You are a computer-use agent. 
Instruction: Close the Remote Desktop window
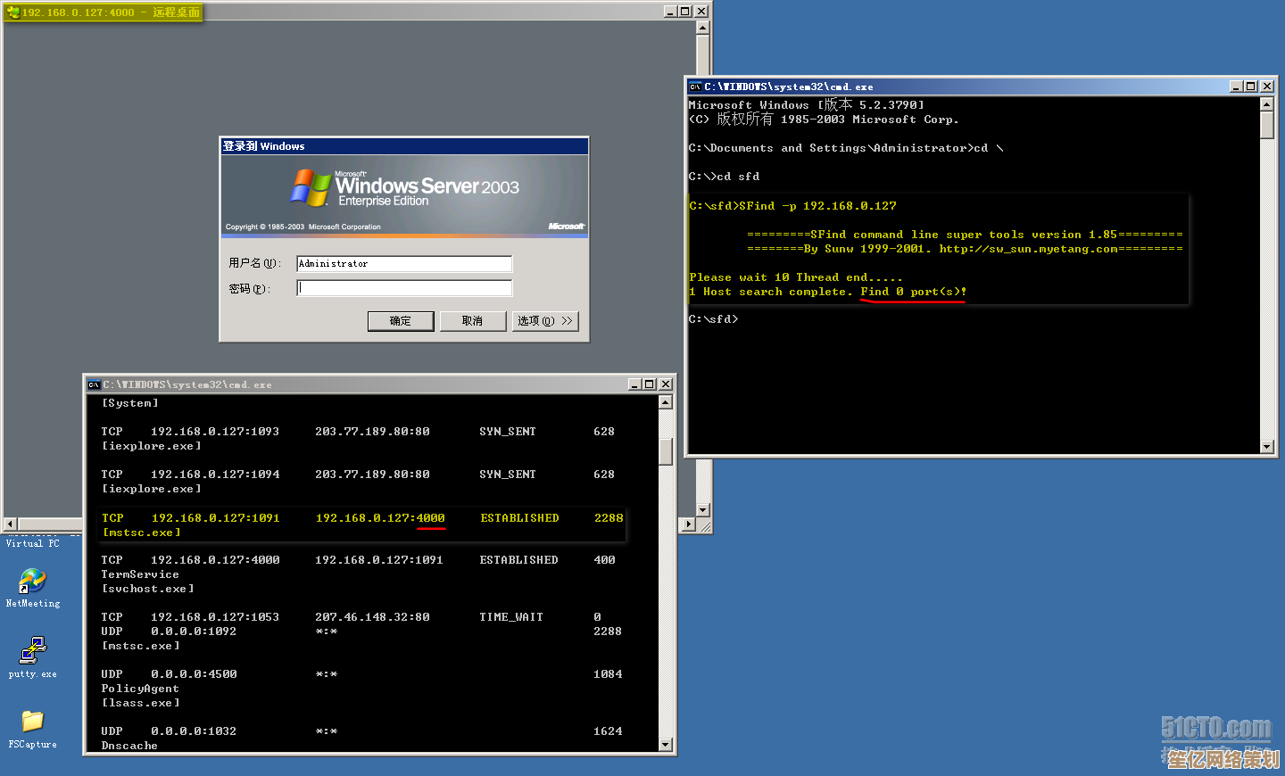coord(701,12)
